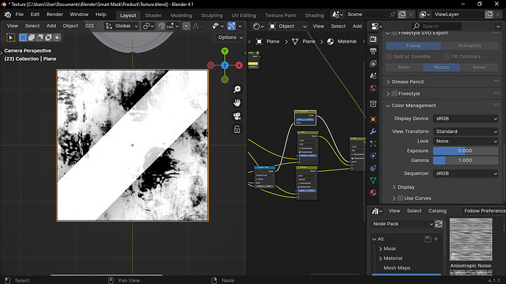This screenshot has height=284, width=506.
Task: Click the Y axis on navigation gizmo
Action: [x=224, y=51]
